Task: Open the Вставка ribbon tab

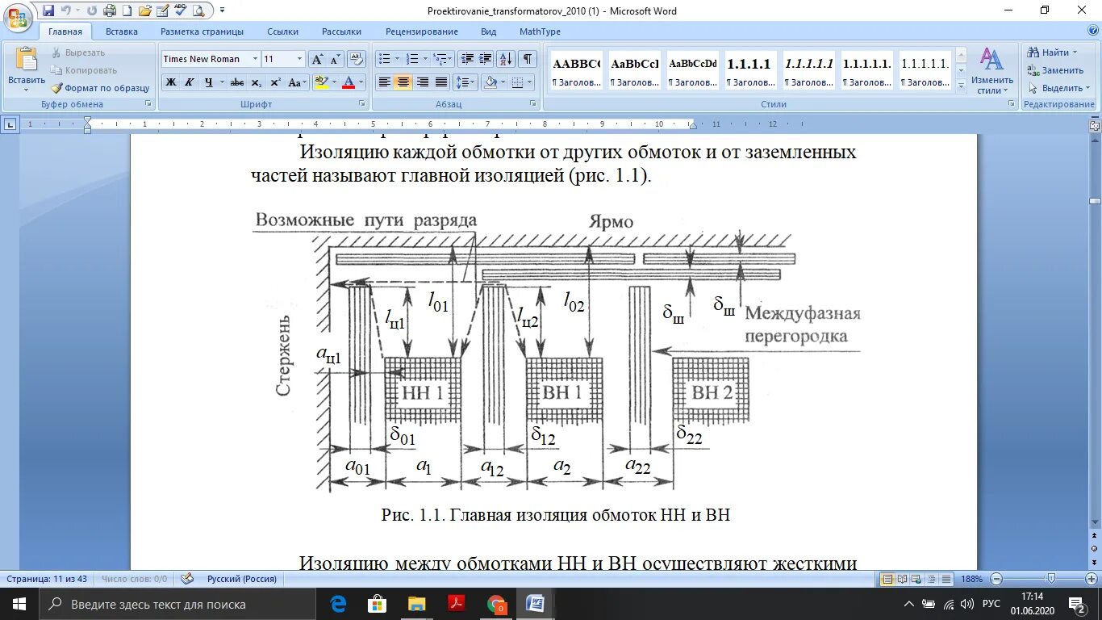Action: [122, 31]
